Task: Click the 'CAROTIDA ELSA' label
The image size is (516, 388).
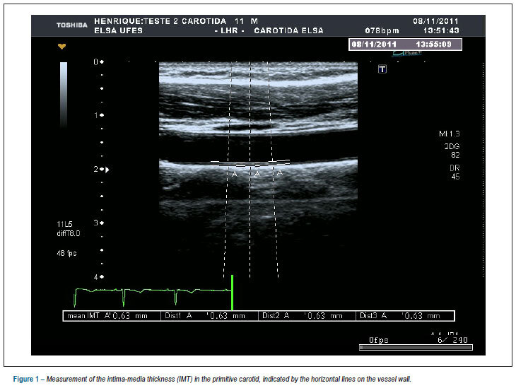Action: click(288, 30)
